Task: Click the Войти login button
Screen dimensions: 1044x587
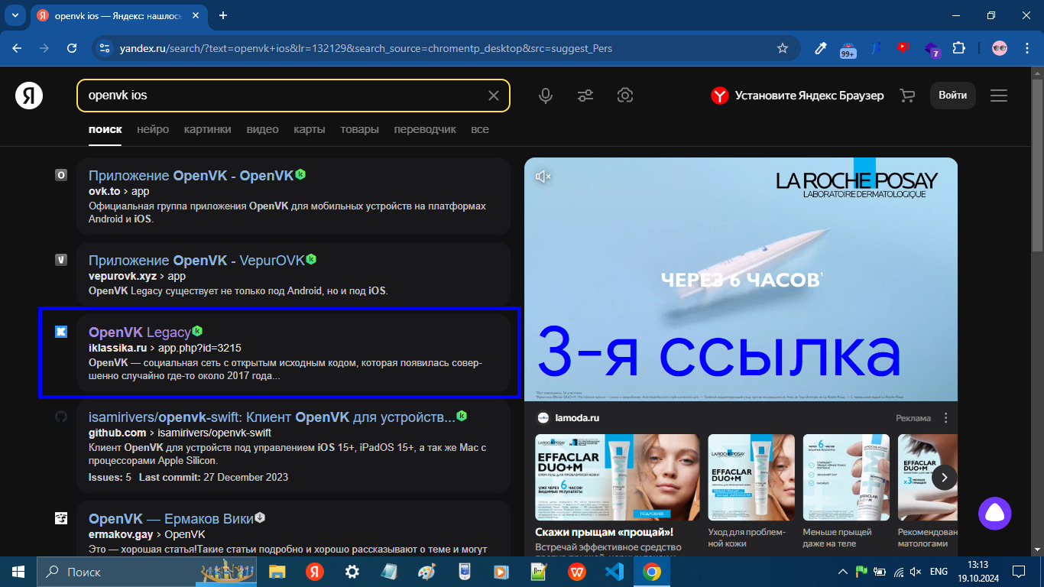Action: coord(952,96)
